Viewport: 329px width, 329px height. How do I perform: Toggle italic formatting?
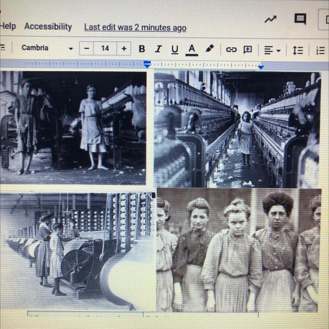158,49
